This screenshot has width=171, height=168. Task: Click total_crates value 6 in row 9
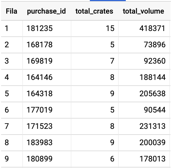click(112, 159)
